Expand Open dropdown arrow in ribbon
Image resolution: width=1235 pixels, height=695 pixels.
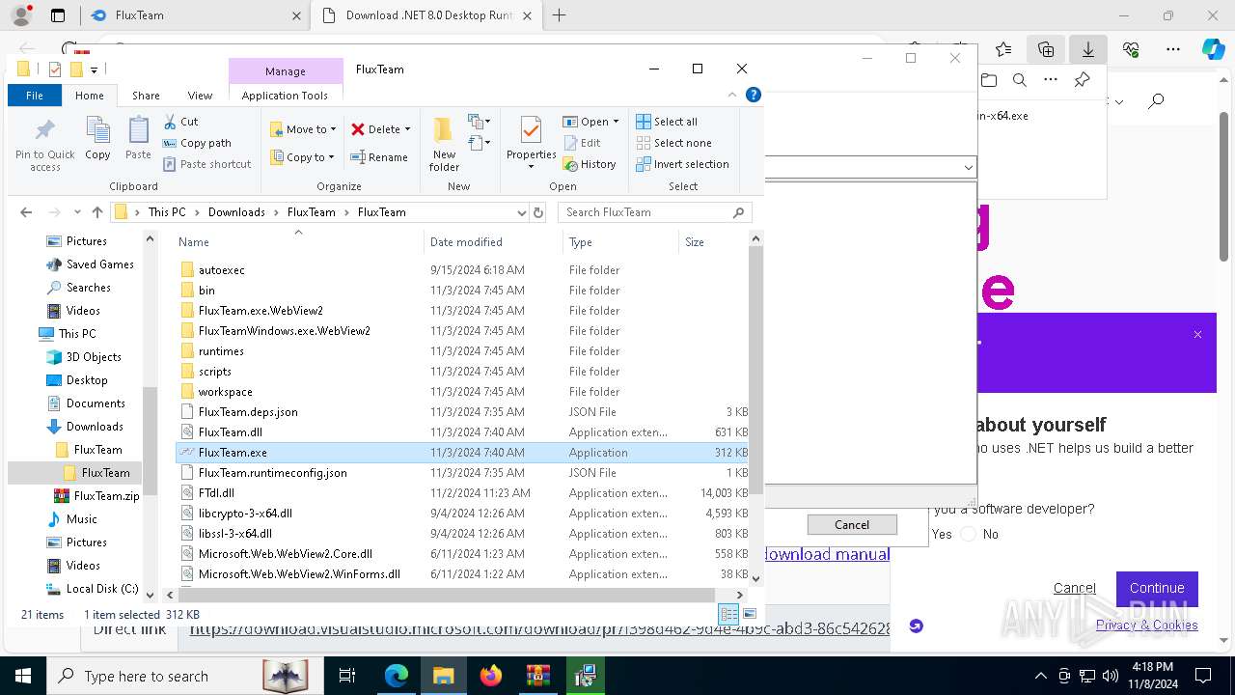[616, 122]
